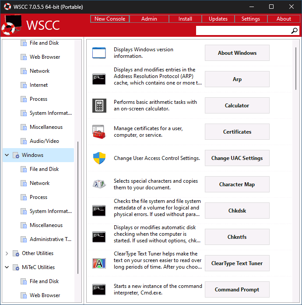
Task: Launch Command Prompt
Action: click(237, 289)
